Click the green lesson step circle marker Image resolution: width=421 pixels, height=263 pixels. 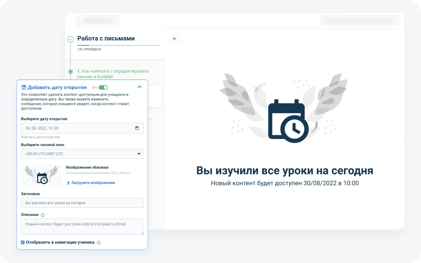click(70, 71)
